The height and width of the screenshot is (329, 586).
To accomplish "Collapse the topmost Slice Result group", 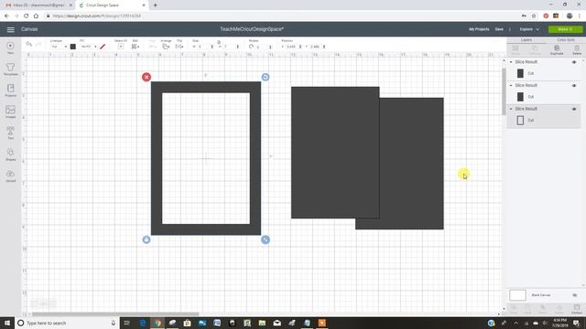I will point(511,62).
